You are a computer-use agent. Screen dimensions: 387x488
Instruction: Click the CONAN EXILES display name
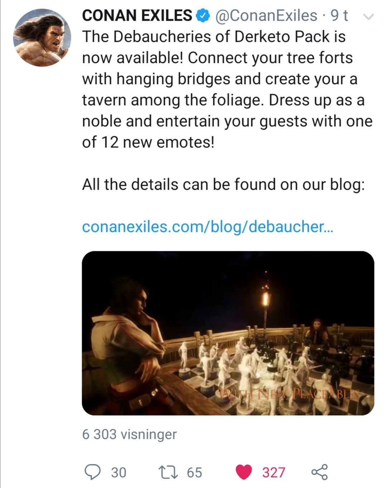tap(137, 16)
